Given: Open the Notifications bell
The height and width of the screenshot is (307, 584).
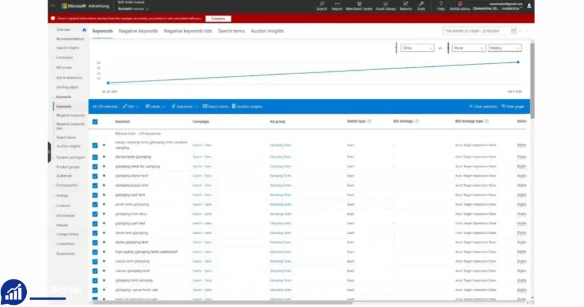Looking at the screenshot, I should tap(460, 6).
